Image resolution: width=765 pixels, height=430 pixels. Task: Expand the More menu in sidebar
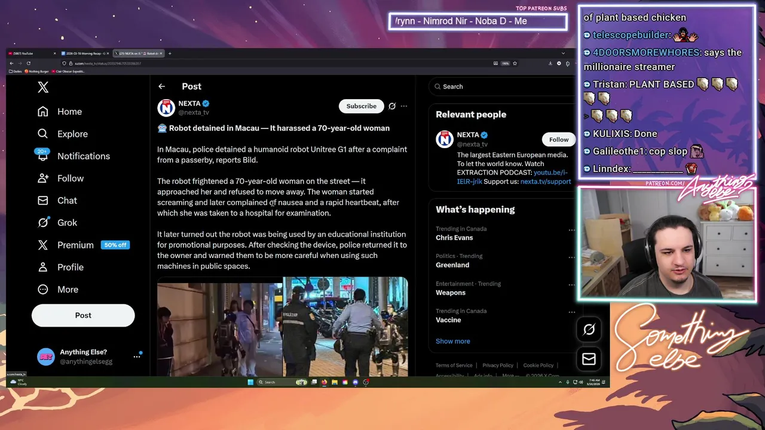click(58, 289)
